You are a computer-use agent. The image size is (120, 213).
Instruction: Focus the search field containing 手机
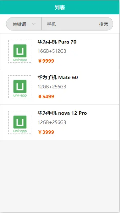point(70,24)
